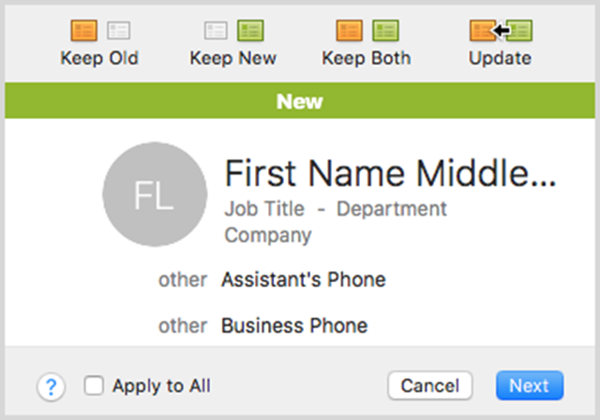Click the Update text label

click(501, 58)
